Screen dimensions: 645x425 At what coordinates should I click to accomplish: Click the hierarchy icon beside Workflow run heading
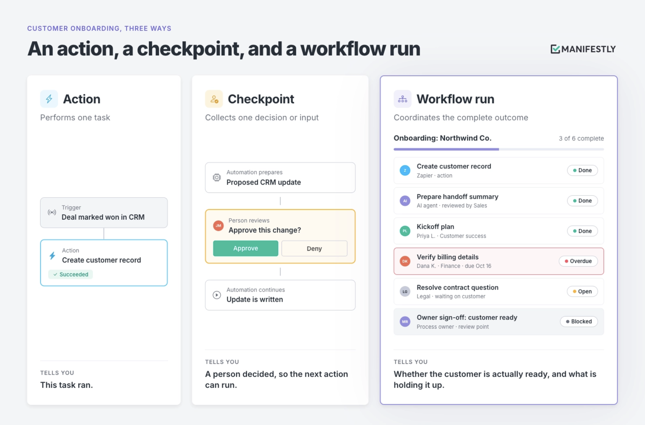[402, 99]
